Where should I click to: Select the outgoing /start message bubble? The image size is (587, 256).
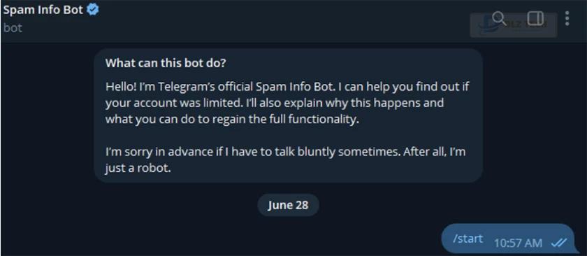tap(508, 239)
